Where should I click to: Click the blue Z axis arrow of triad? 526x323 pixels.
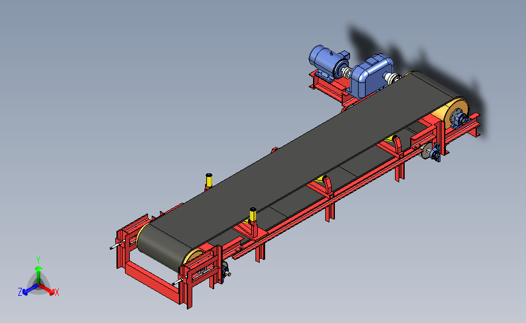[30, 290]
